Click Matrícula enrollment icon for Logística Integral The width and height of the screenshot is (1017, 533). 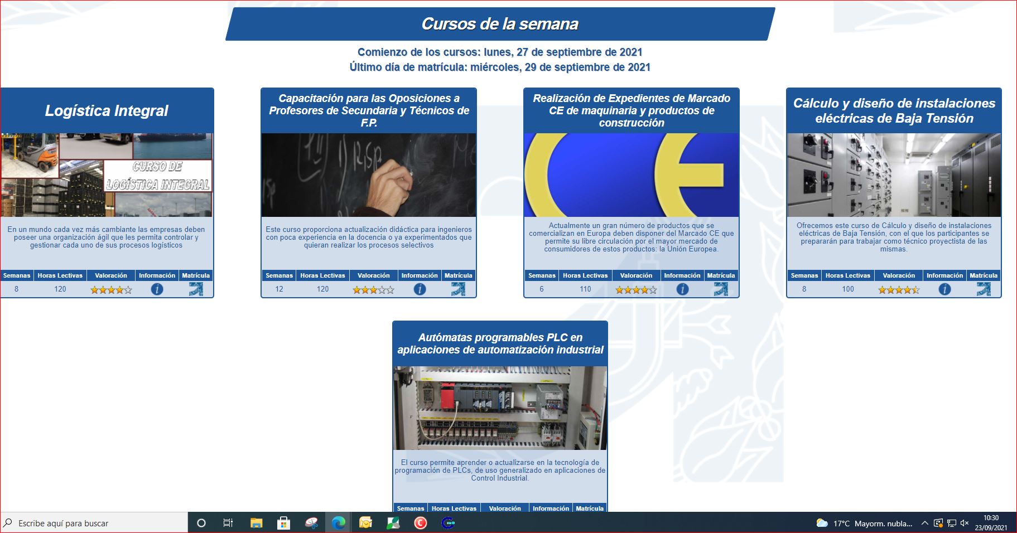coord(196,289)
